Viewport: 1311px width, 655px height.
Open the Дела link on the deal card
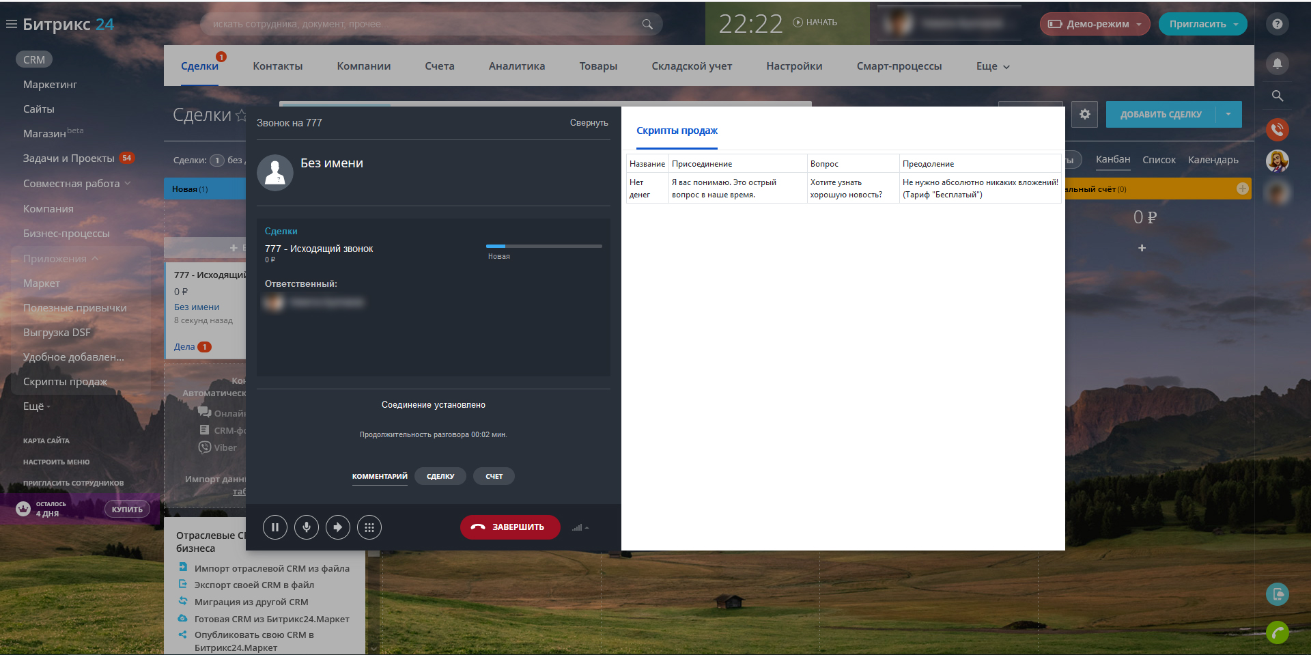(184, 346)
